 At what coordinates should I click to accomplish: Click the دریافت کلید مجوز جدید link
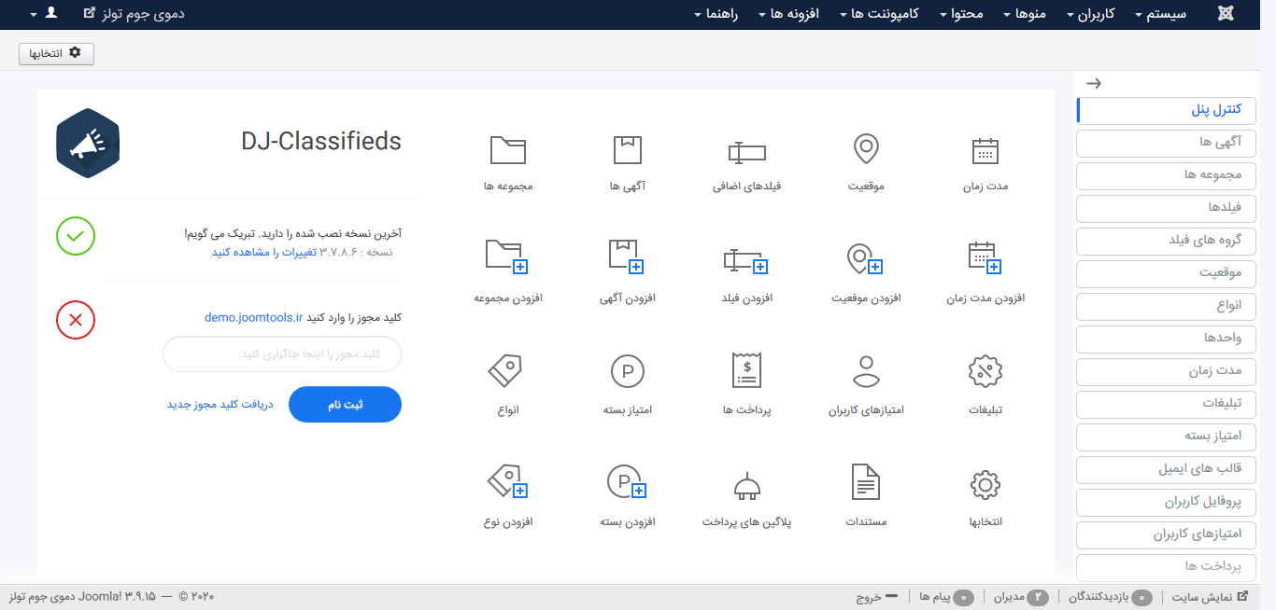tap(220, 405)
